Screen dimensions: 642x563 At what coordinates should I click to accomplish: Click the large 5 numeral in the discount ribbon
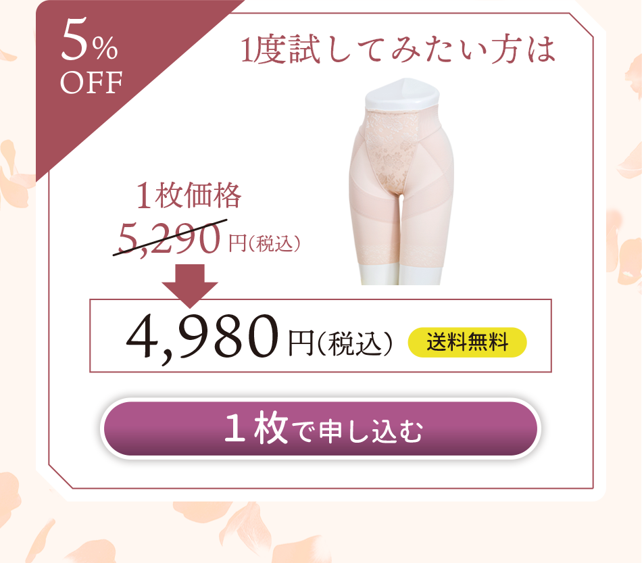tap(75, 39)
